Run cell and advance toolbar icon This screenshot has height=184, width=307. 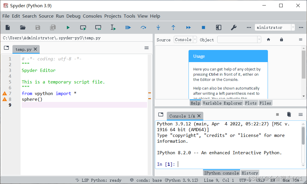click(98, 27)
